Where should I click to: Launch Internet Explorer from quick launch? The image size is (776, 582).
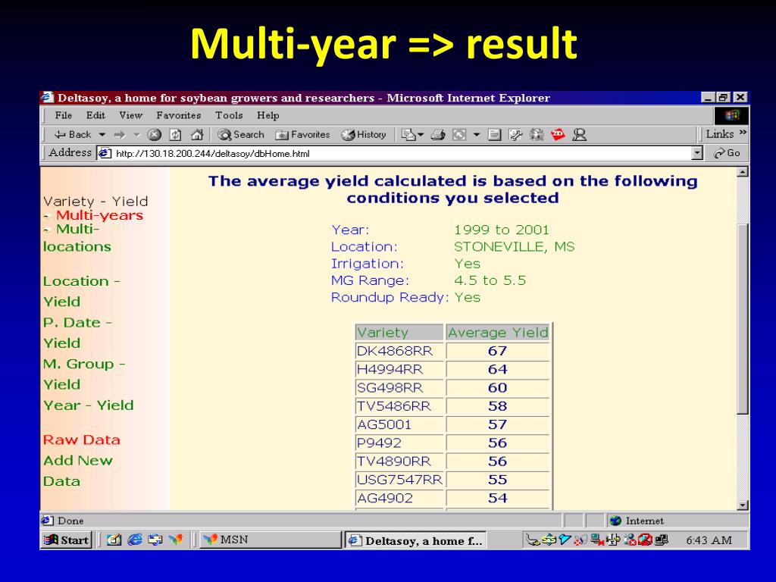135,540
